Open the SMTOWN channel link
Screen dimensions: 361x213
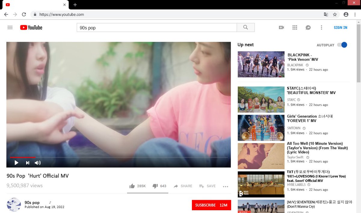294,128
